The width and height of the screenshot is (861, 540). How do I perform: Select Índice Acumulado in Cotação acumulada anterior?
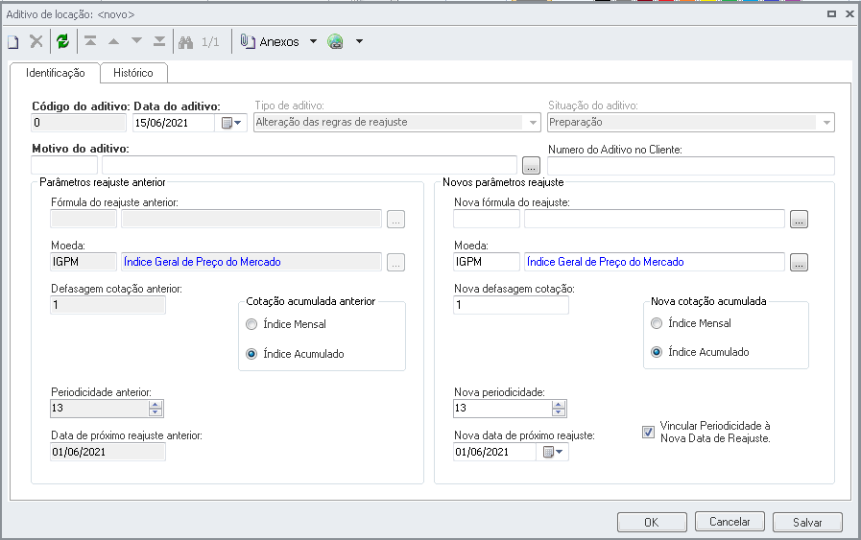251,354
